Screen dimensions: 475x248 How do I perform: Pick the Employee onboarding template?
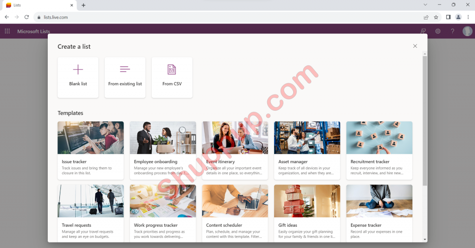point(163,151)
